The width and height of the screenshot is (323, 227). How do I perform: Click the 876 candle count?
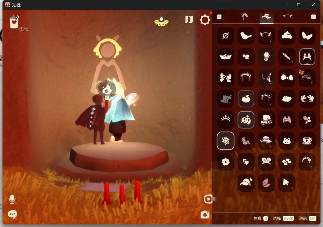click(x=24, y=29)
